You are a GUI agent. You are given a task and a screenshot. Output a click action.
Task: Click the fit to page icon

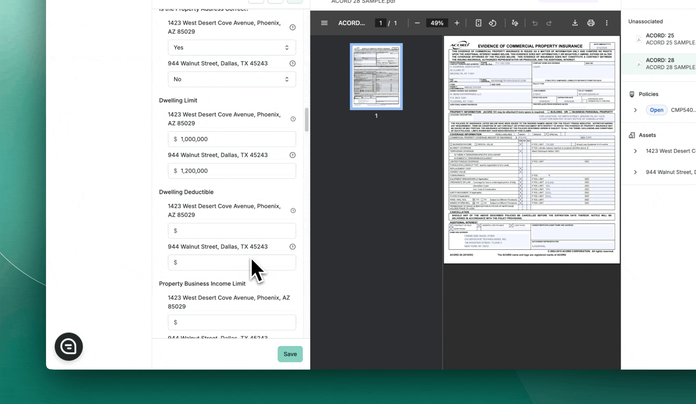[x=478, y=23]
